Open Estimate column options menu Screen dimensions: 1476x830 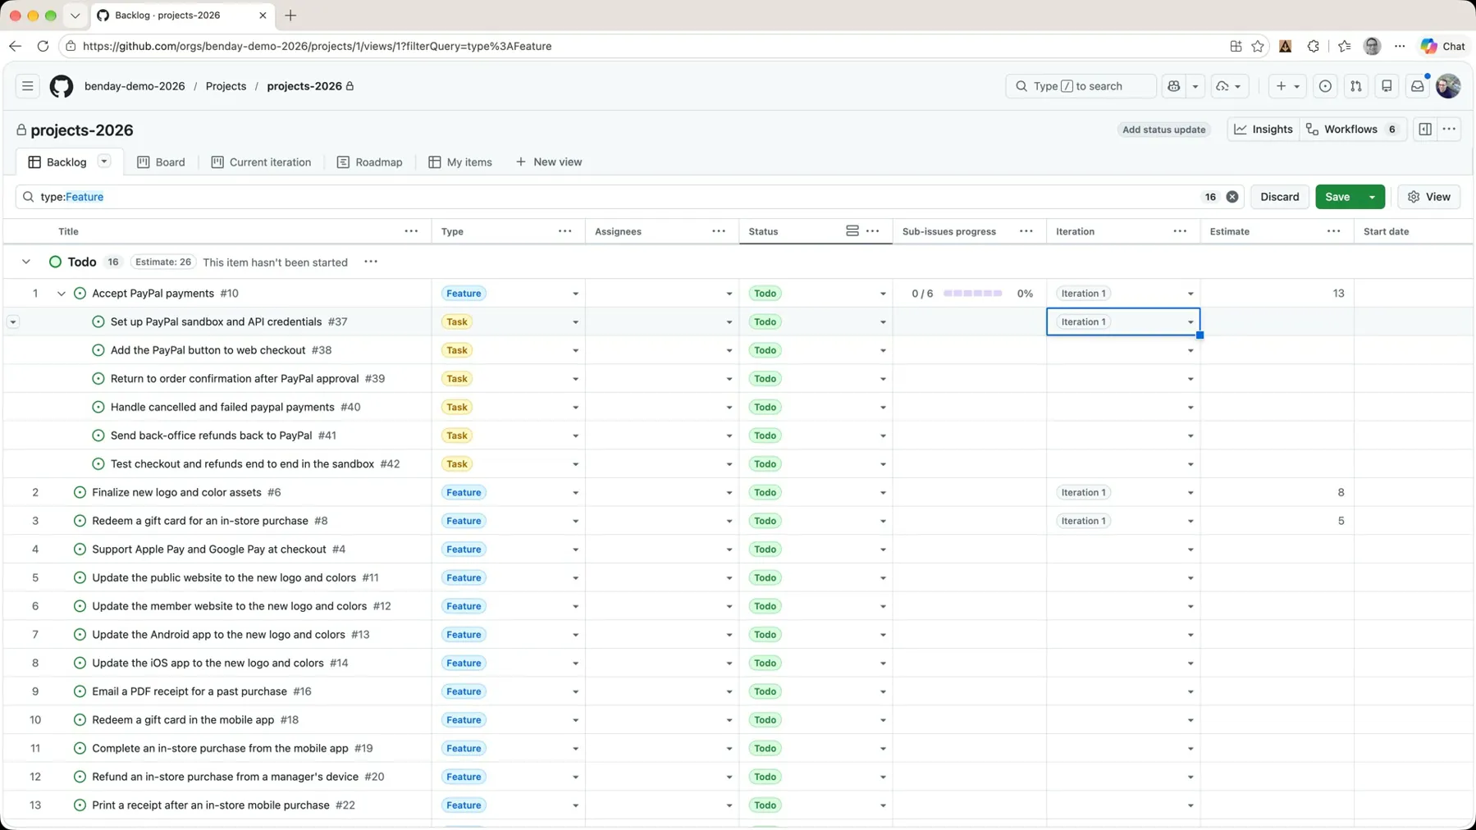1334,231
